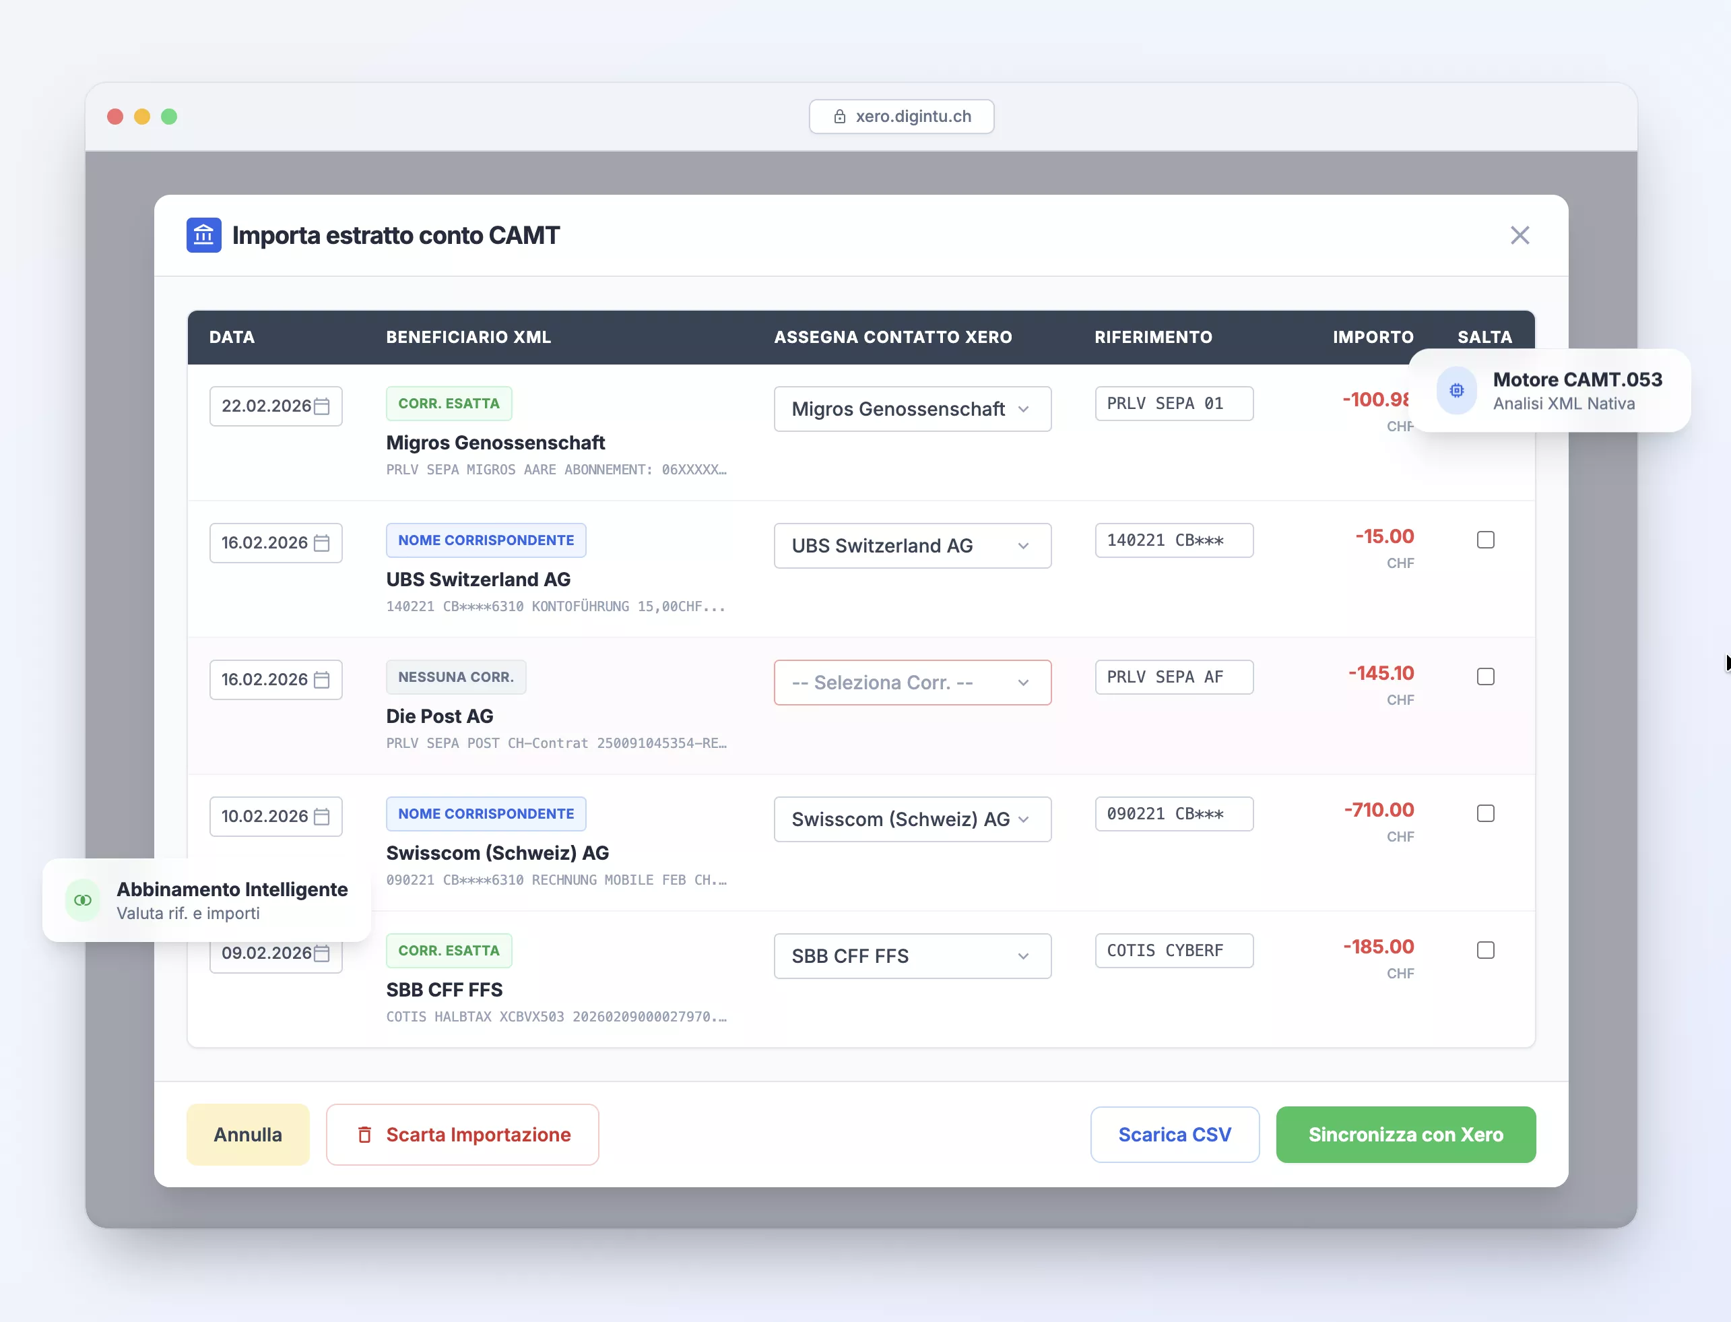The width and height of the screenshot is (1731, 1322).
Task: Open calendar picker for the 10.02.2026 date
Action: tap(322, 817)
